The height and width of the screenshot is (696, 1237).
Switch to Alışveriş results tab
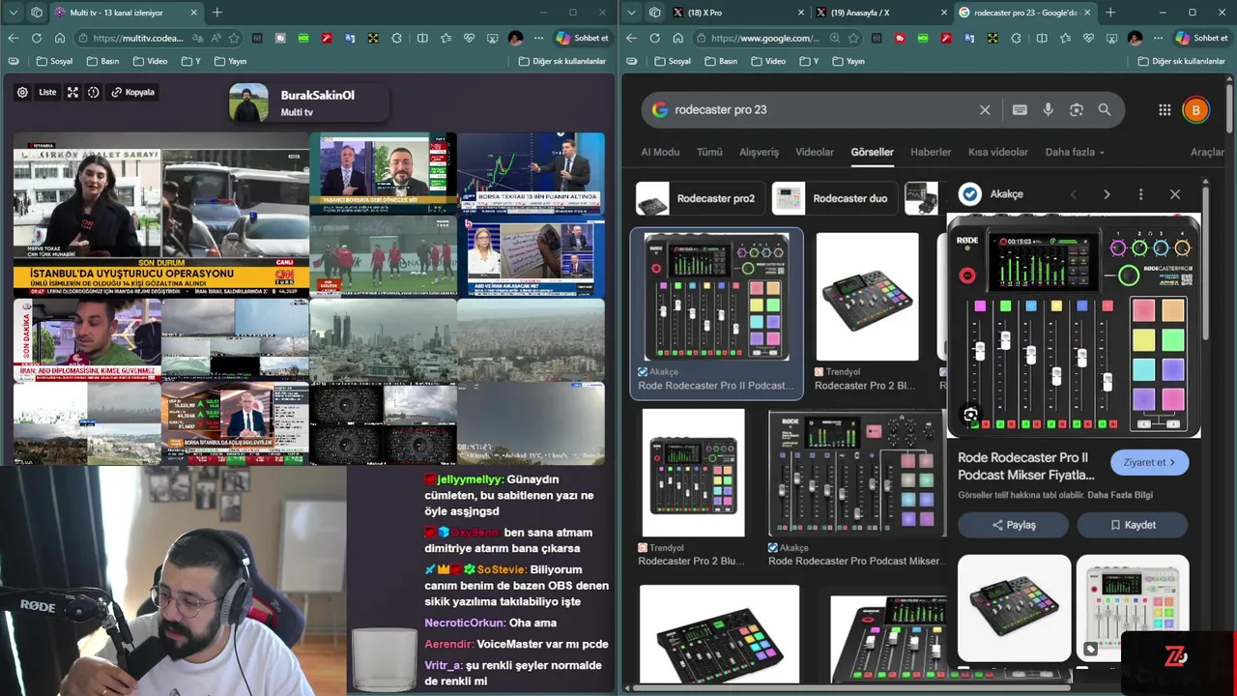pyautogui.click(x=759, y=152)
